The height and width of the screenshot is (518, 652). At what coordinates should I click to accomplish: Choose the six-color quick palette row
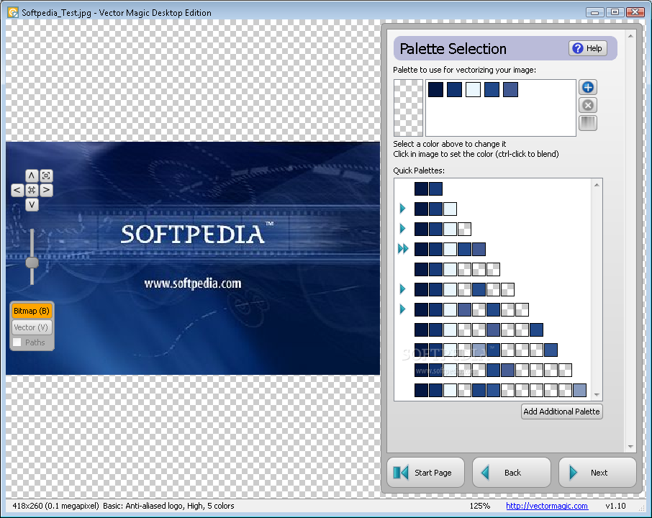coord(457,269)
